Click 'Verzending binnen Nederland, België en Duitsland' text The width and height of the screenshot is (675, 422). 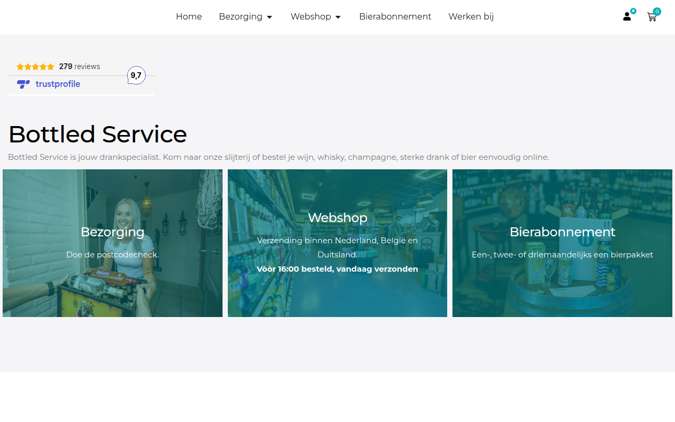(x=337, y=247)
